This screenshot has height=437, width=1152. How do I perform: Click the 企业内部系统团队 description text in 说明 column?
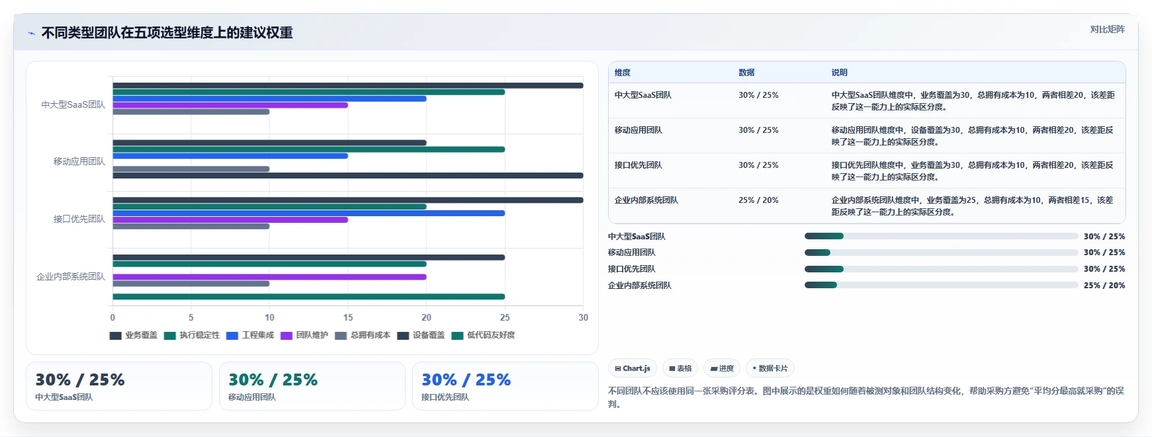coord(973,206)
